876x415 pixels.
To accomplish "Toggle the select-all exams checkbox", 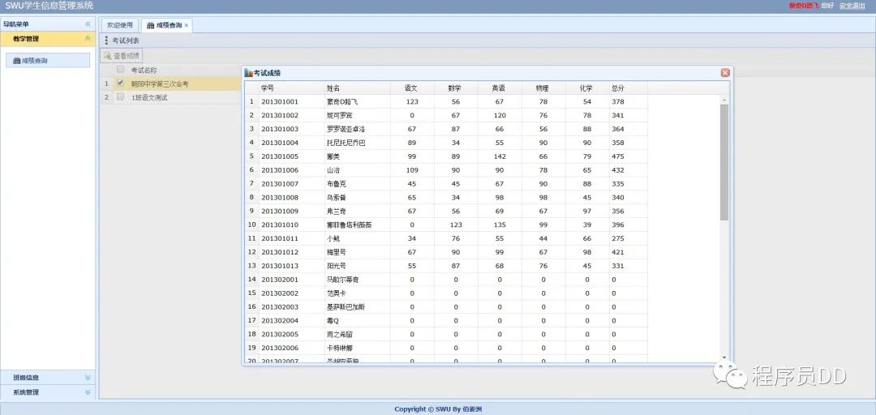I will pos(120,70).
